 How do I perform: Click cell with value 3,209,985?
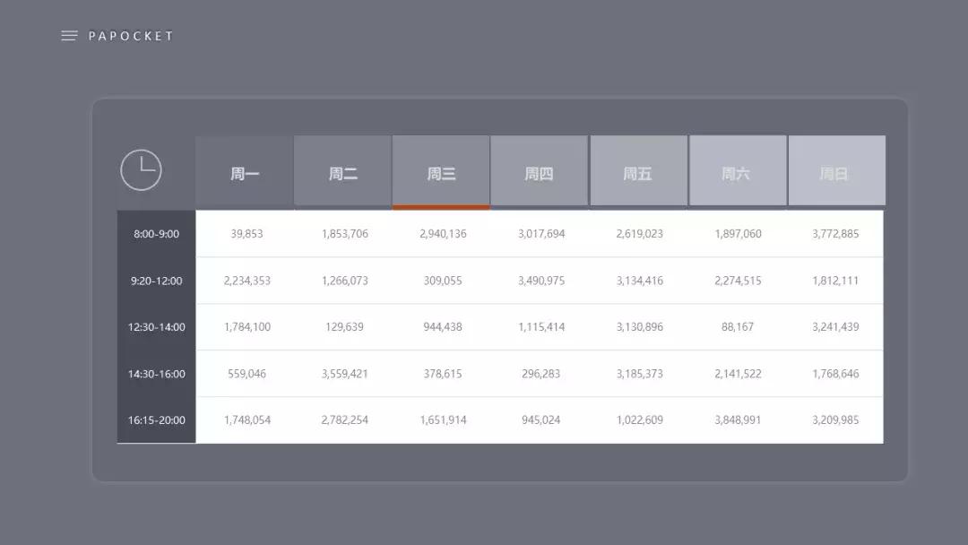[835, 420]
